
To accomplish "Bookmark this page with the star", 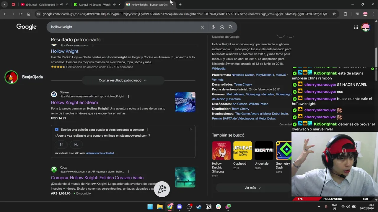I will [334, 14].
